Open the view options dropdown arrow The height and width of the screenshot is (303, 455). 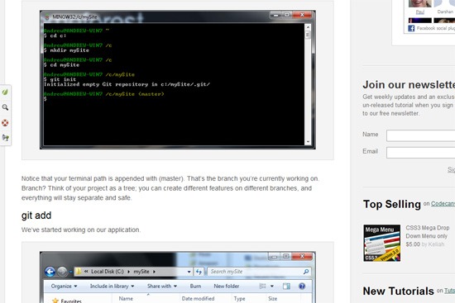point(272,286)
